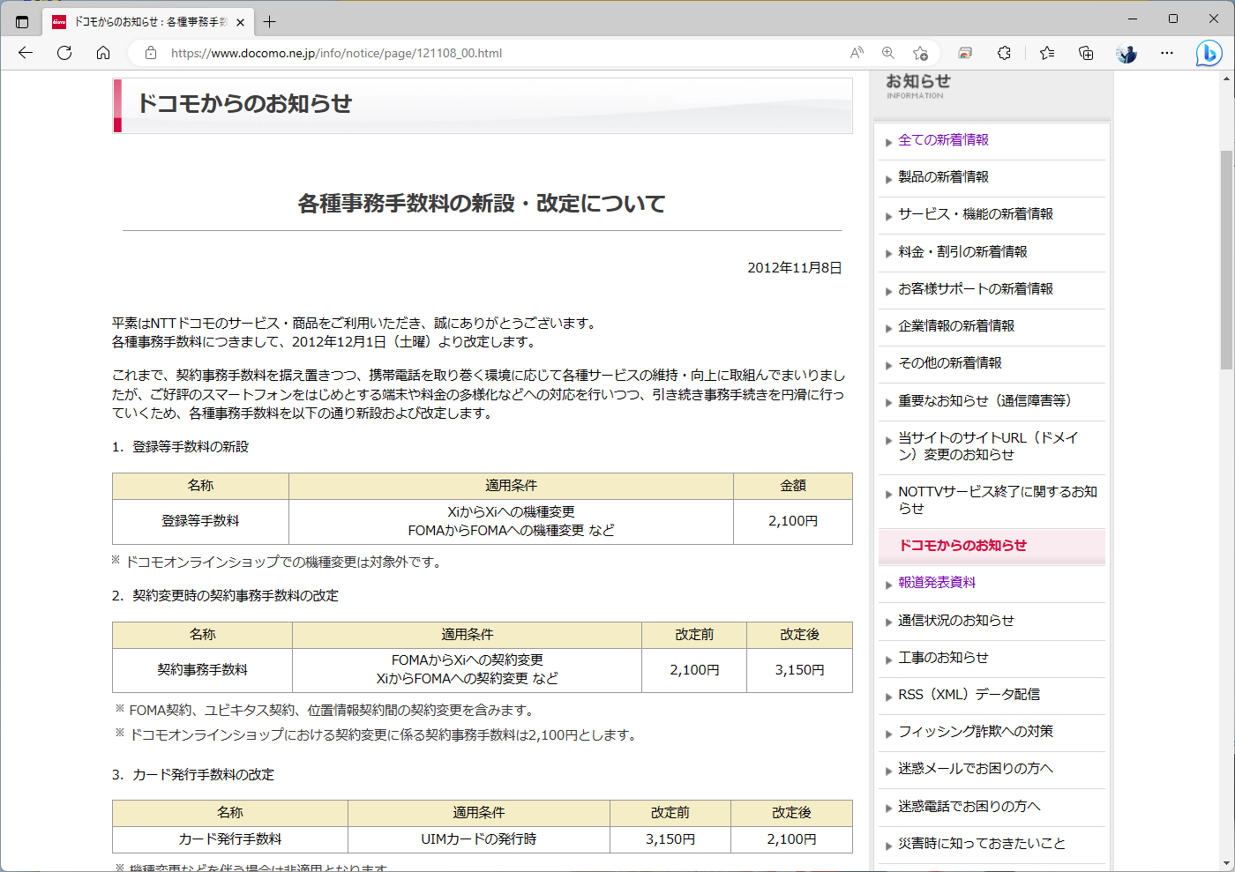Click the page vertical scrollbar thumb
The image size is (1235, 872).
pyautogui.click(x=1226, y=260)
